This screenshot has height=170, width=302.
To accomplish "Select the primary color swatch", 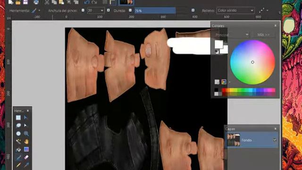I will (218, 44).
